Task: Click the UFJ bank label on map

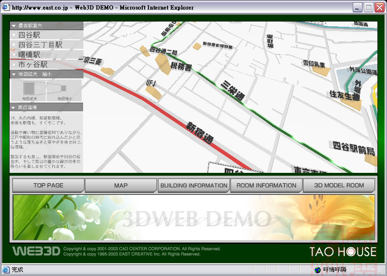Action: [151, 83]
